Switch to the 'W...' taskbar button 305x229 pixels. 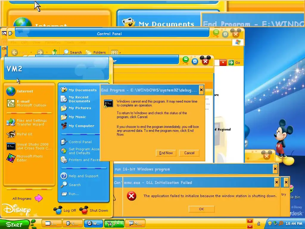[x=94, y=224]
